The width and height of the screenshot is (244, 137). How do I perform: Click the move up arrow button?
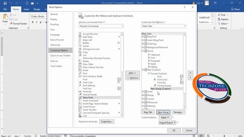[x=191, y=73]
